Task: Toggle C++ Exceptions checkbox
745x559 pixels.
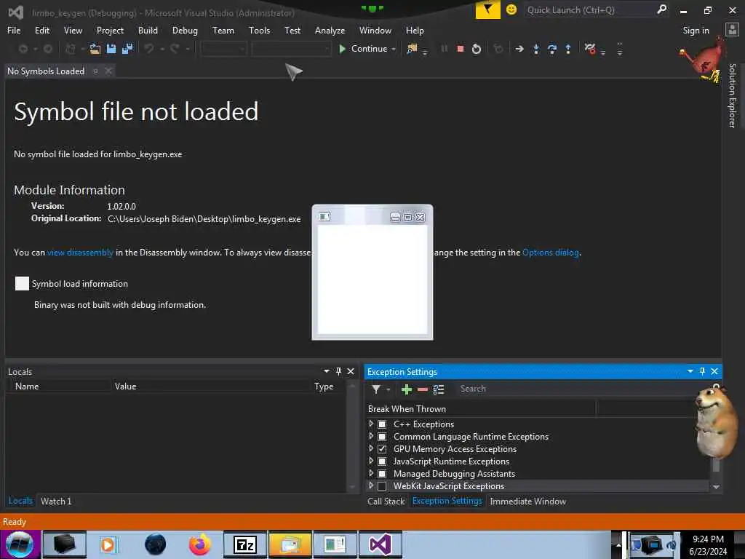Action: 382,424
